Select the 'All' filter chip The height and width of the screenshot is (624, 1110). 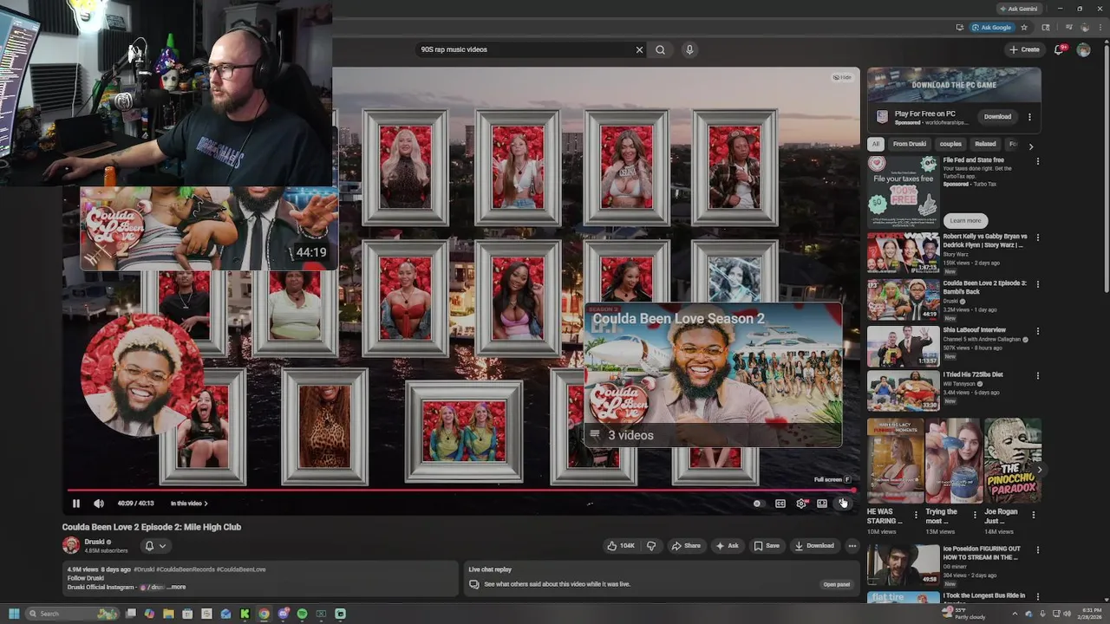876,144
